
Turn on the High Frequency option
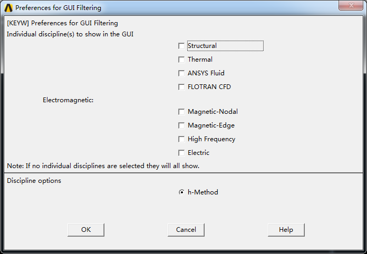pos(182,139)
